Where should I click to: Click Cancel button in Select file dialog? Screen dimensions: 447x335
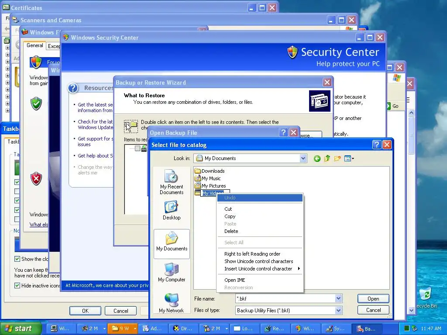click(x=373, y=310)
